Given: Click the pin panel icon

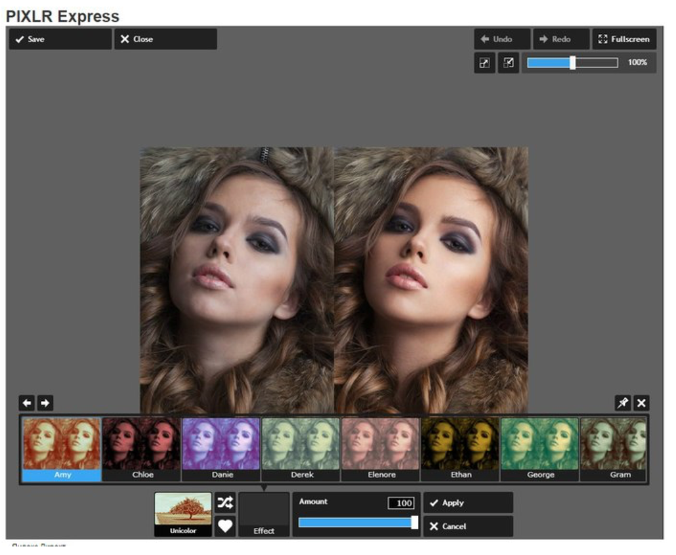Looking at the screenshot, I should [x=622, y=403].
